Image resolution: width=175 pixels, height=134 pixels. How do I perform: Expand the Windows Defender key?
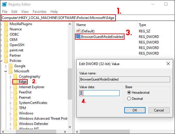point(10,124)
